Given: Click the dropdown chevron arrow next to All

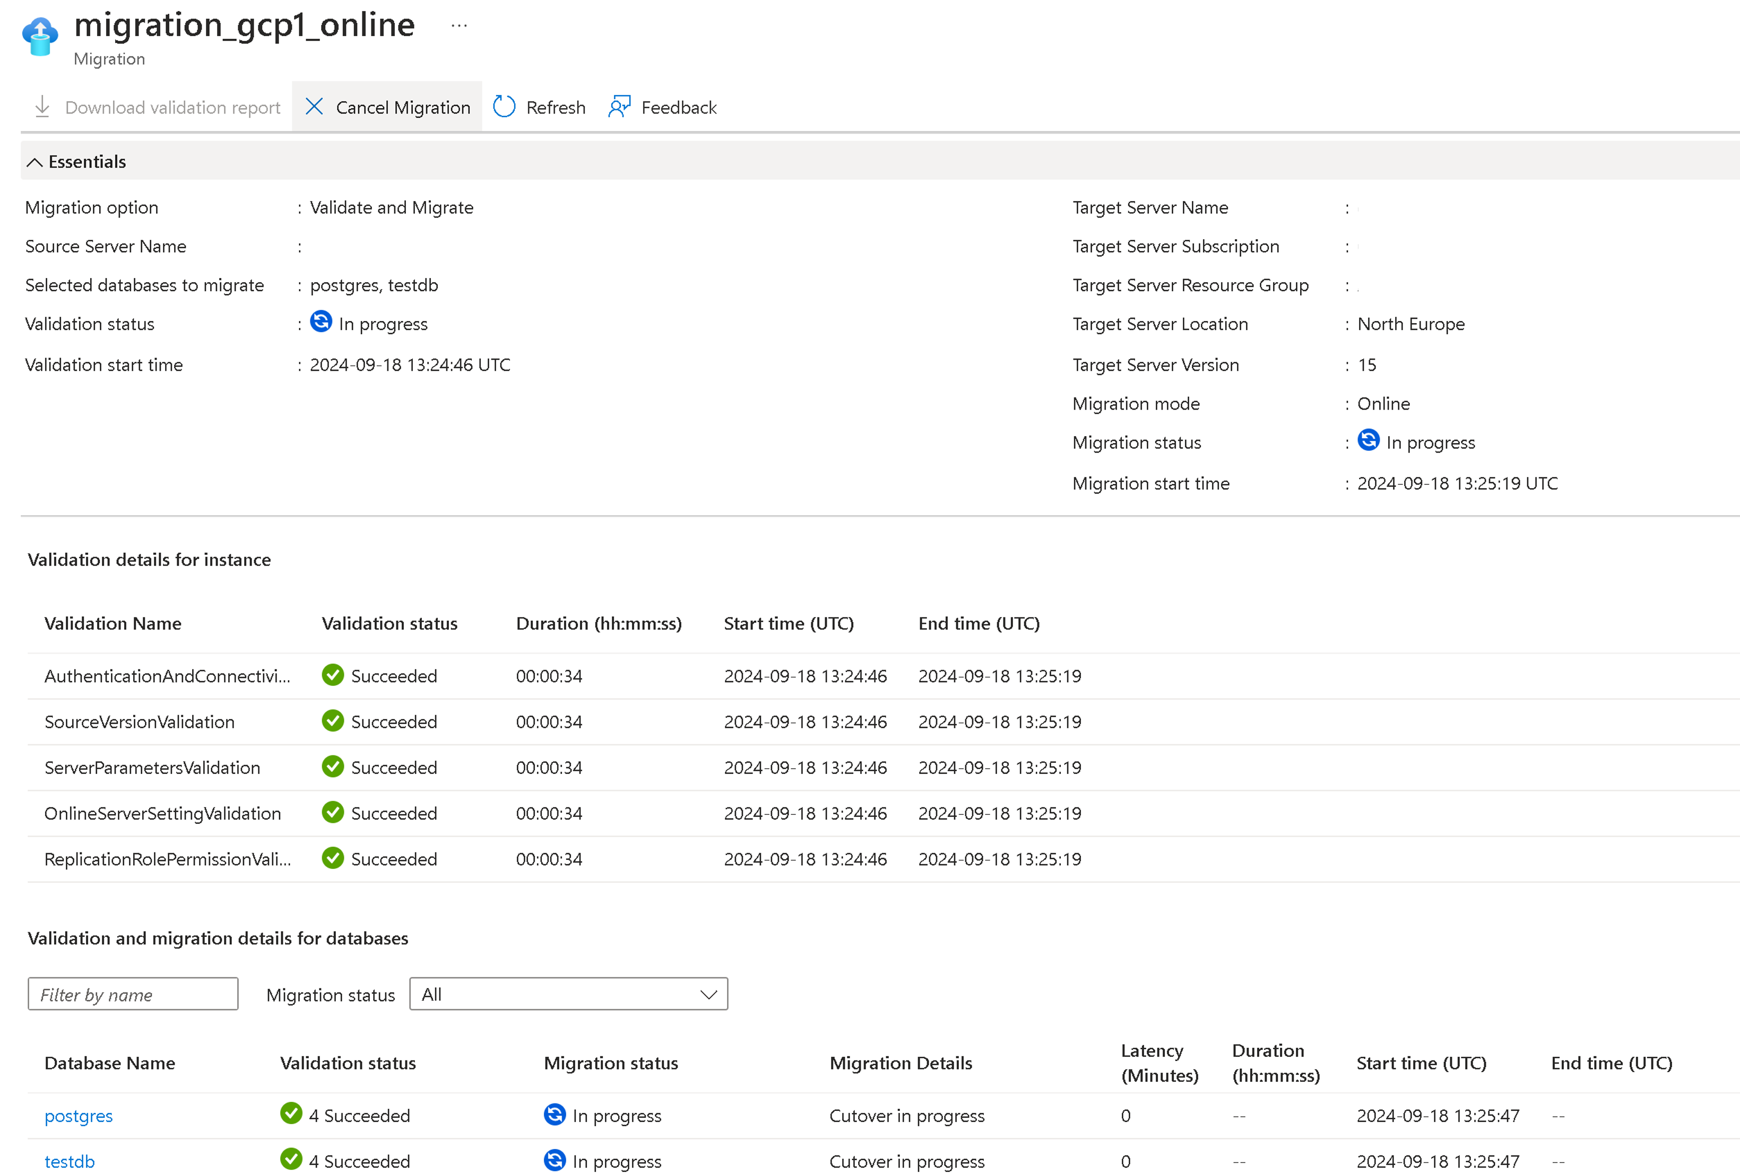Looking at the screenshot, I should point(708,994).
